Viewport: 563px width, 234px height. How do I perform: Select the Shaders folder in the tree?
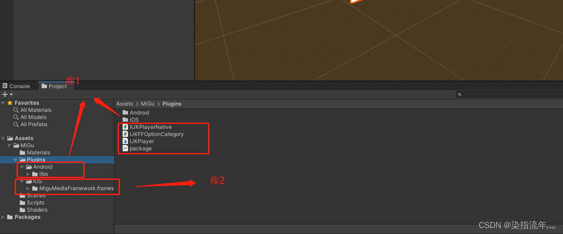click(37, 210)
